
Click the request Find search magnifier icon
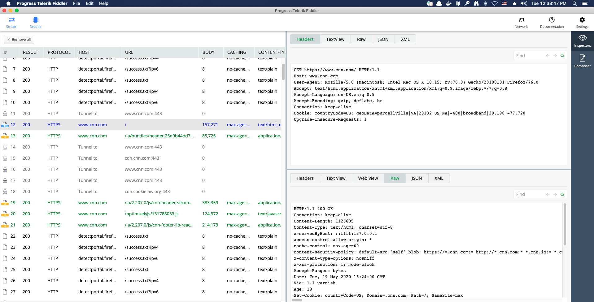click(x=562, y=56)
